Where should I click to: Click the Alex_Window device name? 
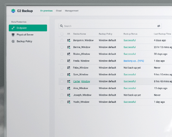coord(81,88)
